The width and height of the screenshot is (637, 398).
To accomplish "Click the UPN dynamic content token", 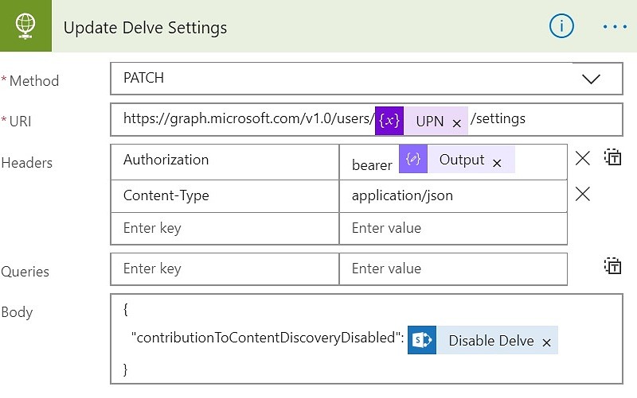I will [x=422, y=121].
